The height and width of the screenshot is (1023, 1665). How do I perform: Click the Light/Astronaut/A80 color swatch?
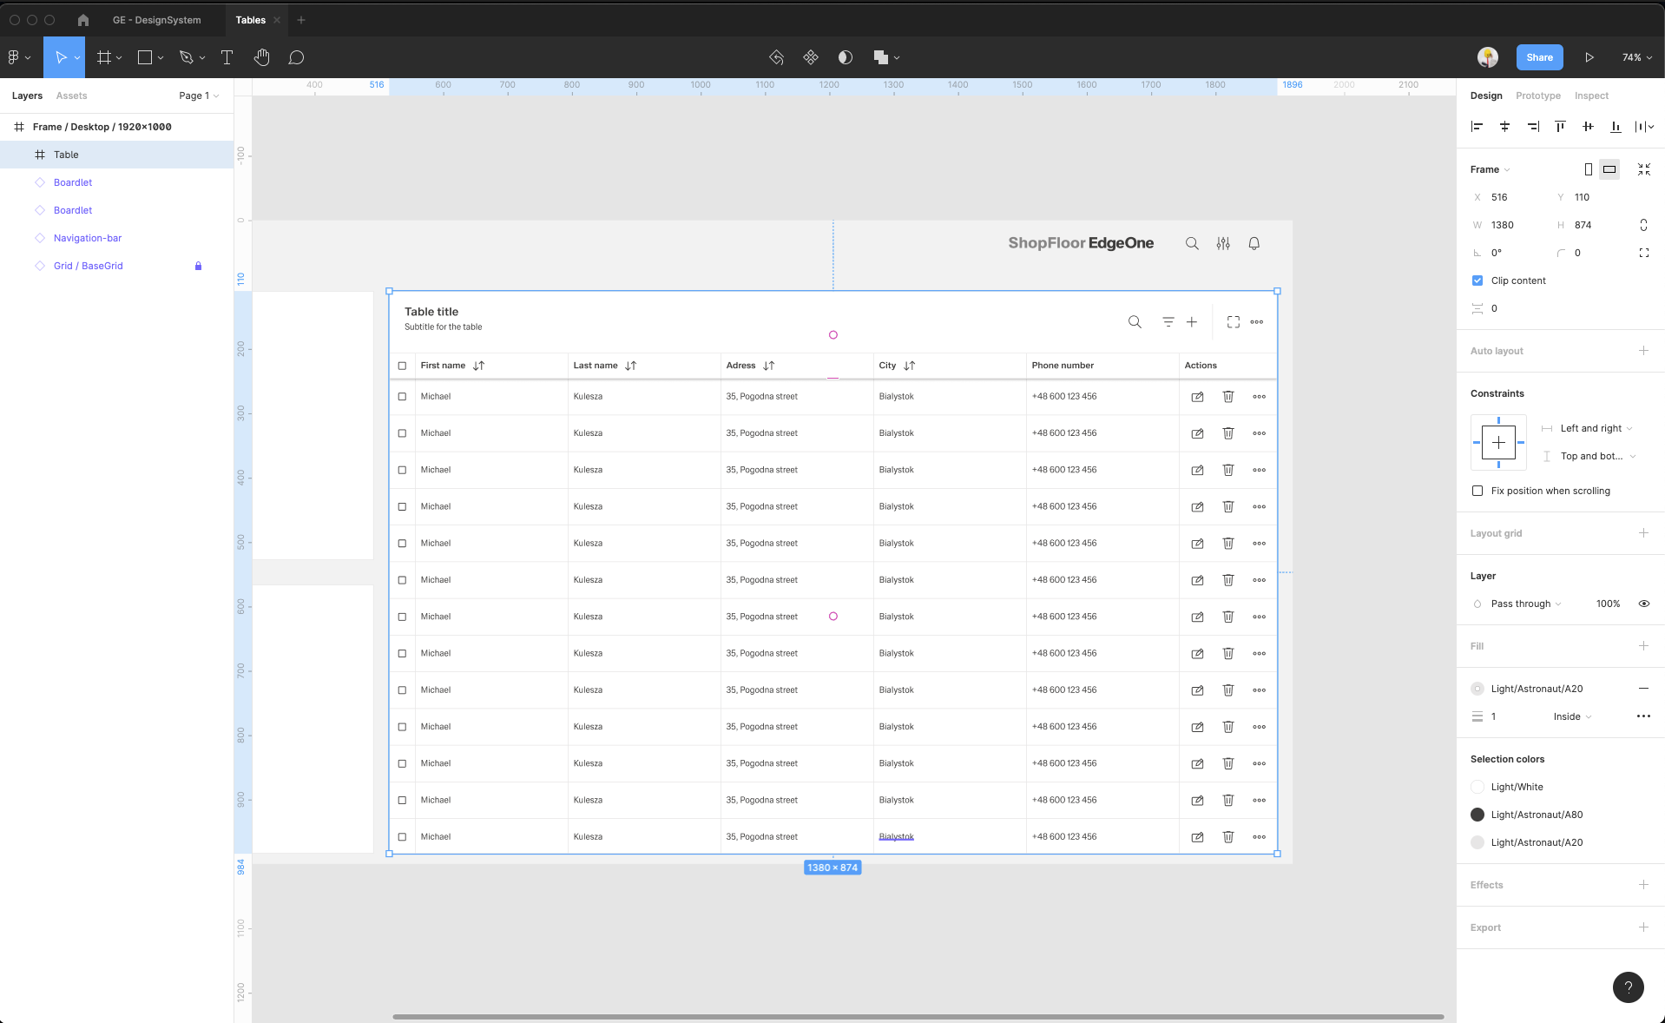point(1477,815)
